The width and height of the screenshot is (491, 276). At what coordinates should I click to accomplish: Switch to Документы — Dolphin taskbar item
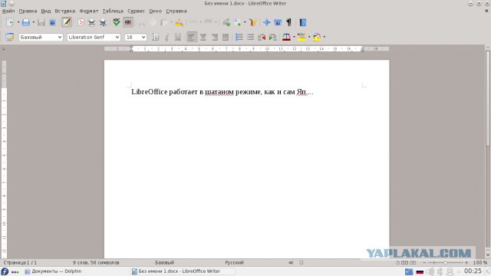(x=53, y=271)
